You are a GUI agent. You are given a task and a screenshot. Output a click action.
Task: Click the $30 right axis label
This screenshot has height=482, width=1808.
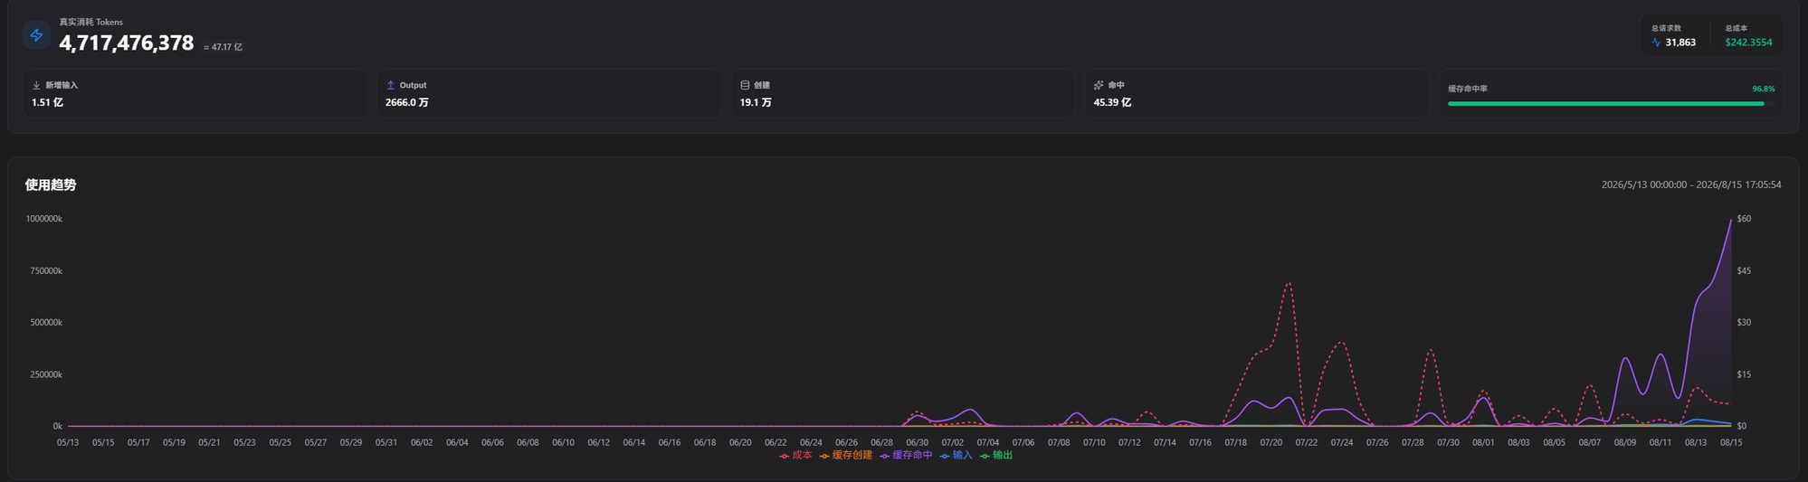(x=1744, y=323)
